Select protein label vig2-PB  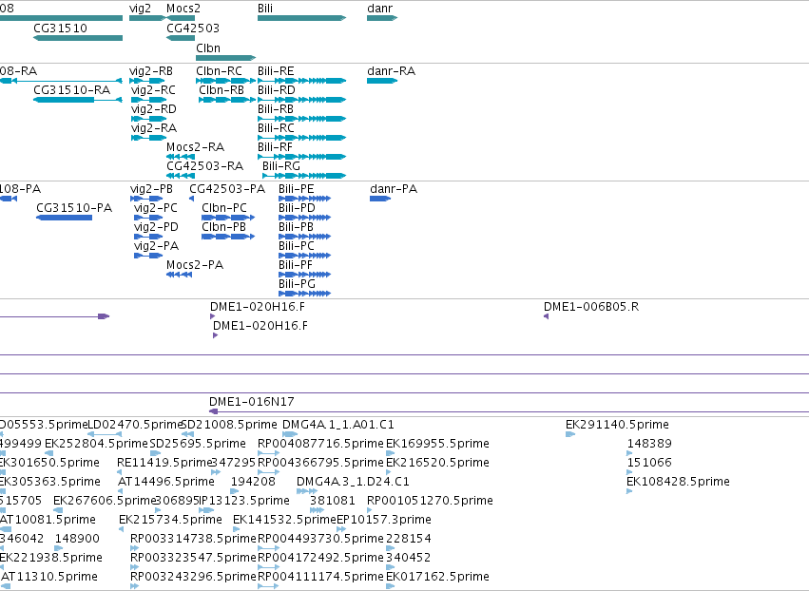[152, 189]
